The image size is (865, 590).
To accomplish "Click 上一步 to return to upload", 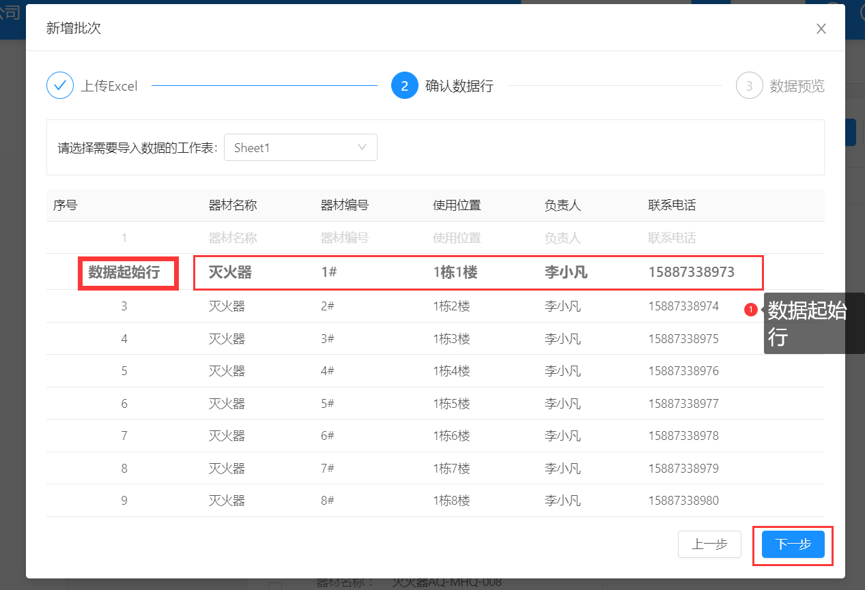I will click(709, 544).
